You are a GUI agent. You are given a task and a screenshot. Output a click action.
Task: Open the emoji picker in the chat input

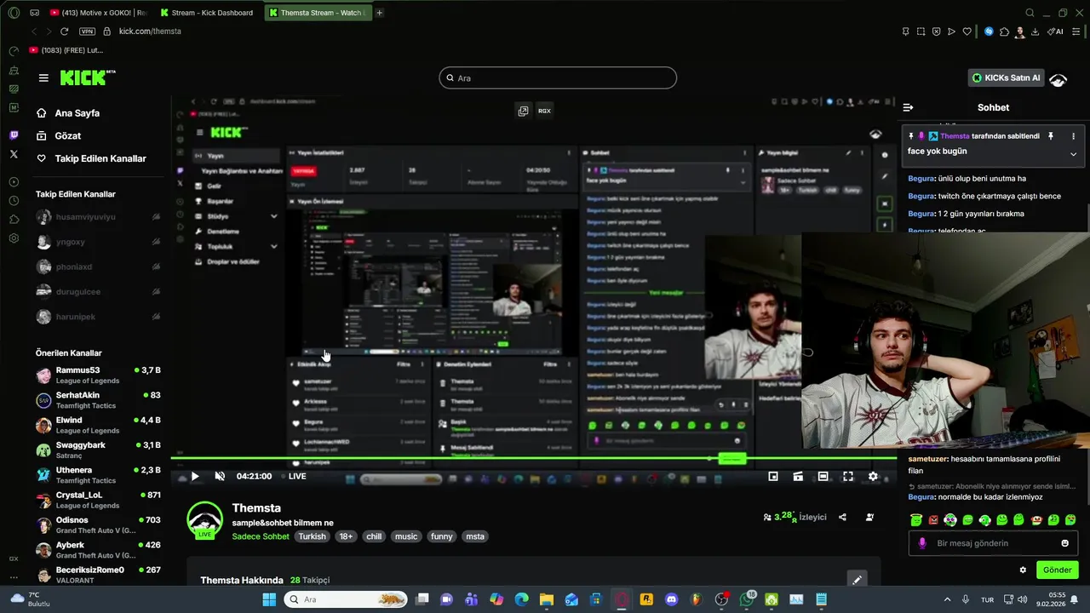pyautogui.click(x=1064, y=543)
